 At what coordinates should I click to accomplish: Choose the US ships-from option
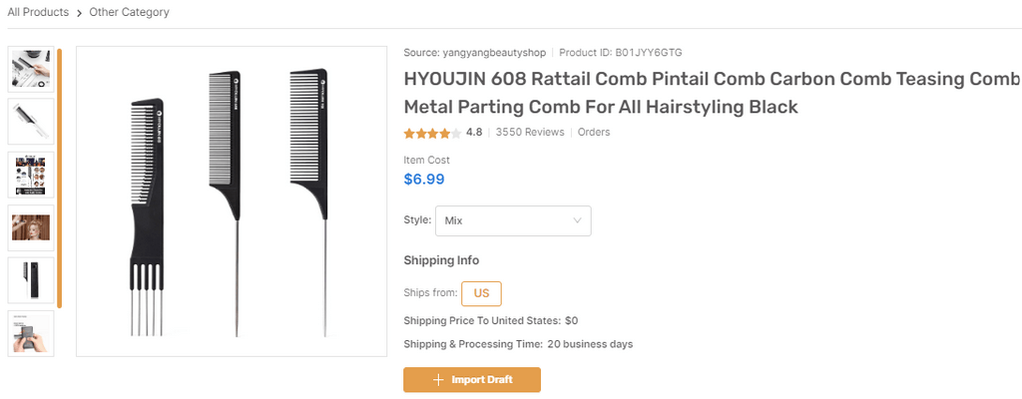click(x=481, y=293)
